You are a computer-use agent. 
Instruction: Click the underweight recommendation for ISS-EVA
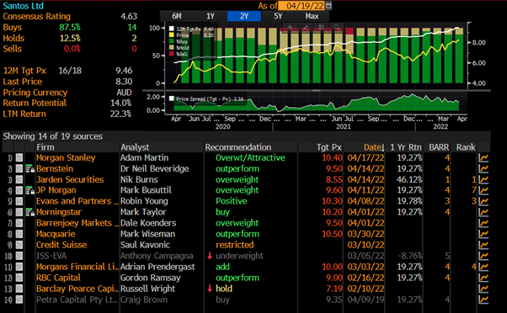click(239, 256)
